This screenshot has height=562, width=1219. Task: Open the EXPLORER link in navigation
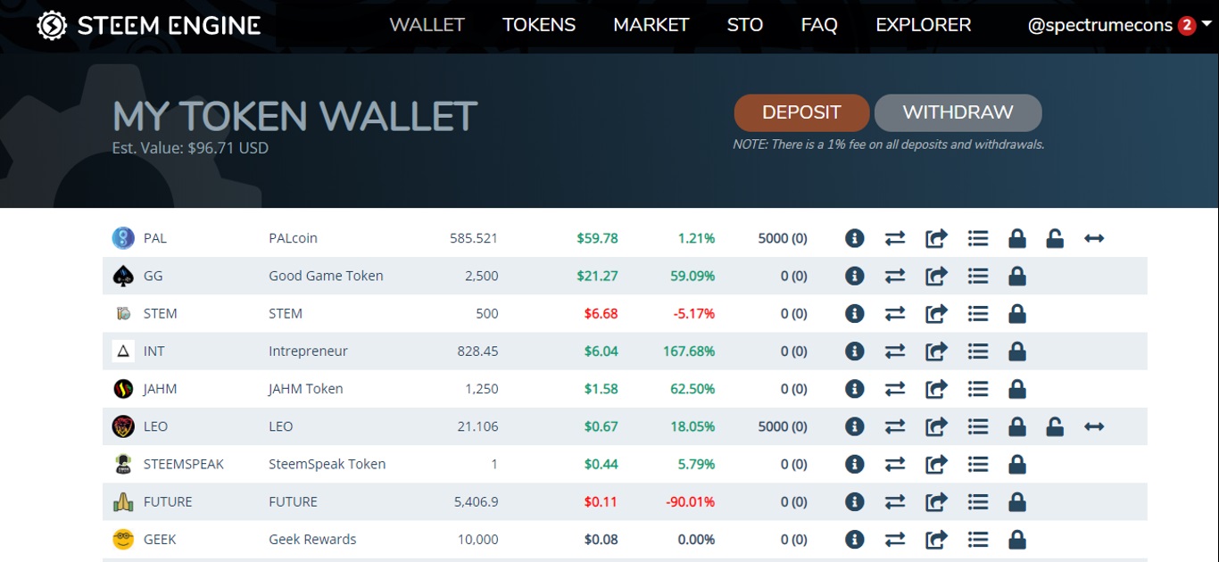pyautogui.click(x=924, y=25)
